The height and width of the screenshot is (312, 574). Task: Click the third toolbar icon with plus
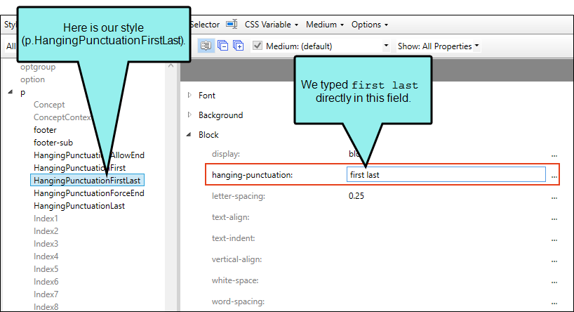(238, 46)
